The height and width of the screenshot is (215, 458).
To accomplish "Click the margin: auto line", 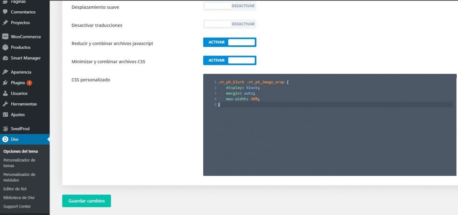I will pos(240,93).
